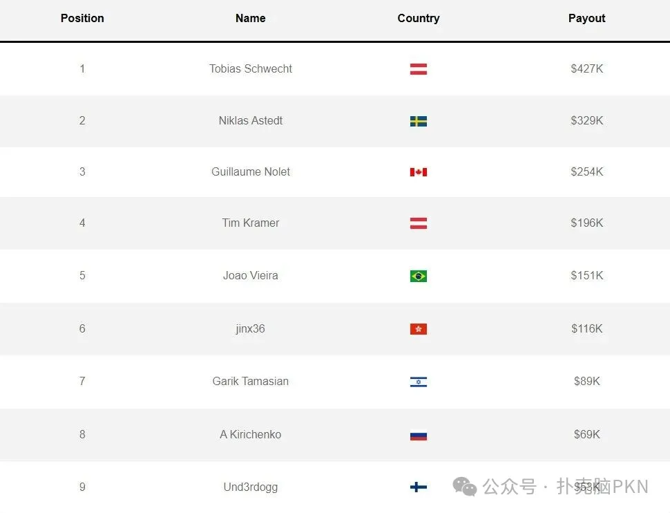Click the Austrian flag in Tim Kramer's row
Screen dimensions: 670x513
coord(418,223)
